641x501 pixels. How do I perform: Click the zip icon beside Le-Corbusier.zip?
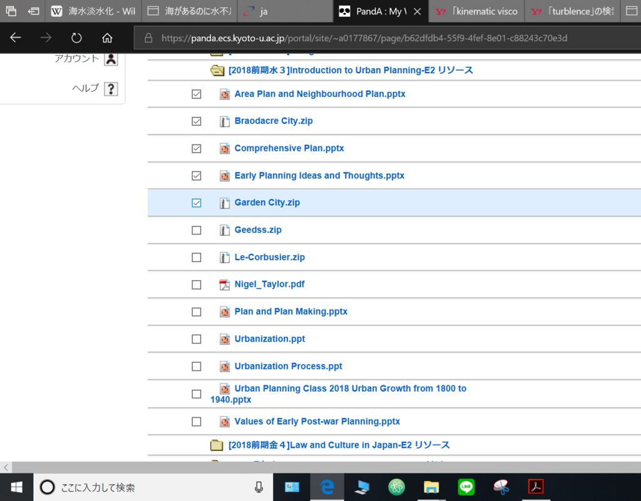(x=225, y=258)
